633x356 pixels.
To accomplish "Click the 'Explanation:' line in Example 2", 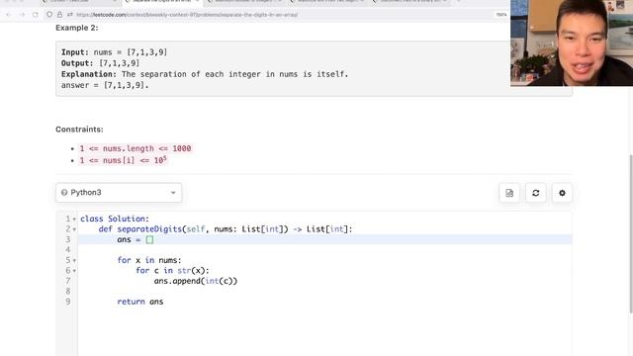I will 205,74.
